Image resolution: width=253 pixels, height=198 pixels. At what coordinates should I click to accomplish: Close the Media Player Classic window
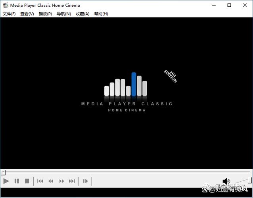[x=245, y=5]
